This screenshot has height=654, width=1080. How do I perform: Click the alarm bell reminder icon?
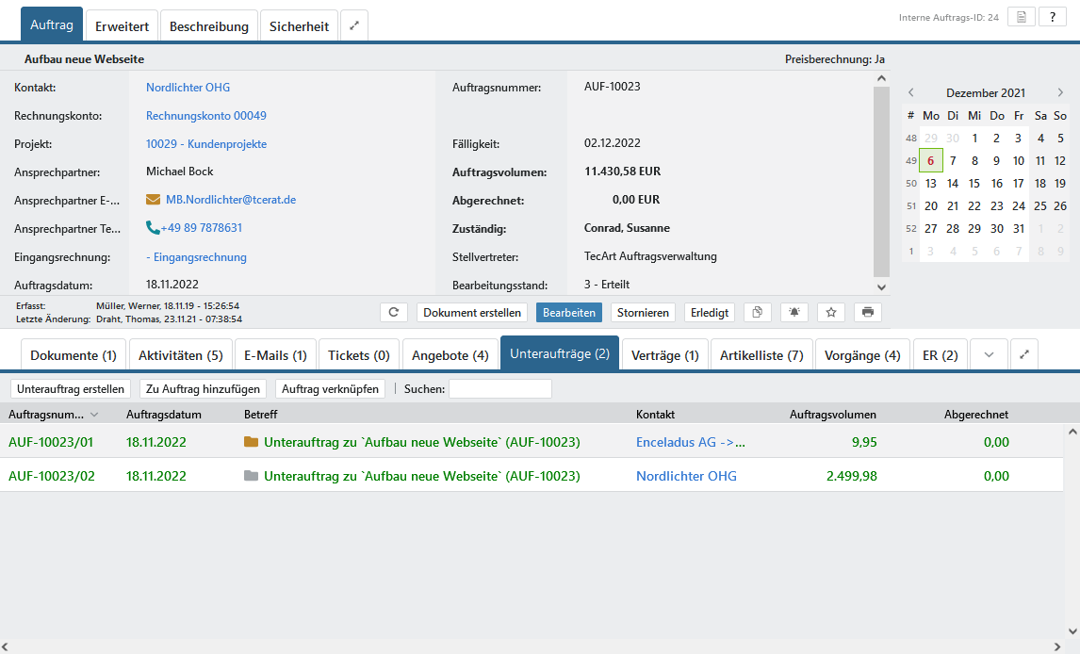(x=794, y=313)
